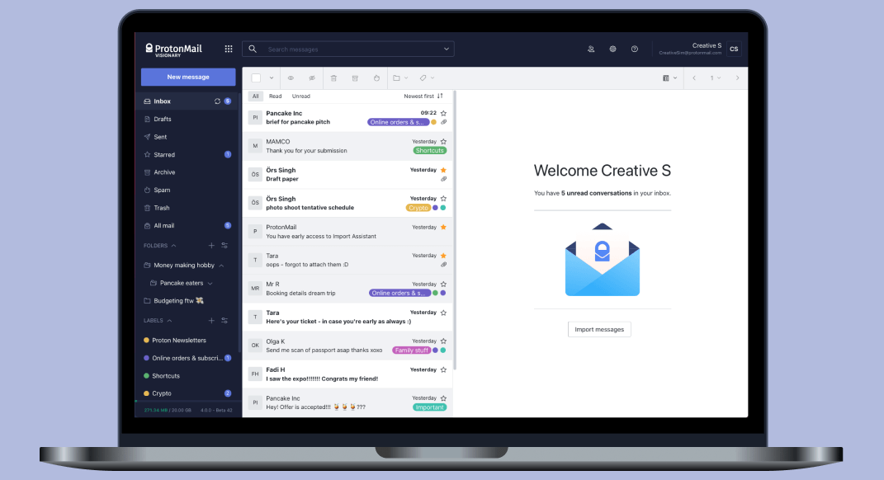The image size is (884, 480).
Task: Tick the select-all checkbox
Action: point(256,78)
